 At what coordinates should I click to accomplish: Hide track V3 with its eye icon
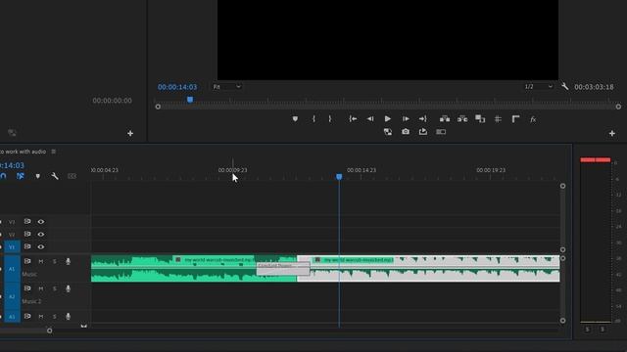coord(41,222)
